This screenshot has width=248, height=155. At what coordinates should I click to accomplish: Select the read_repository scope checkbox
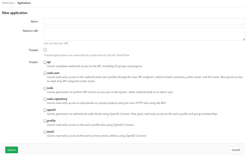pyautogui.click(x=45, y=99)
